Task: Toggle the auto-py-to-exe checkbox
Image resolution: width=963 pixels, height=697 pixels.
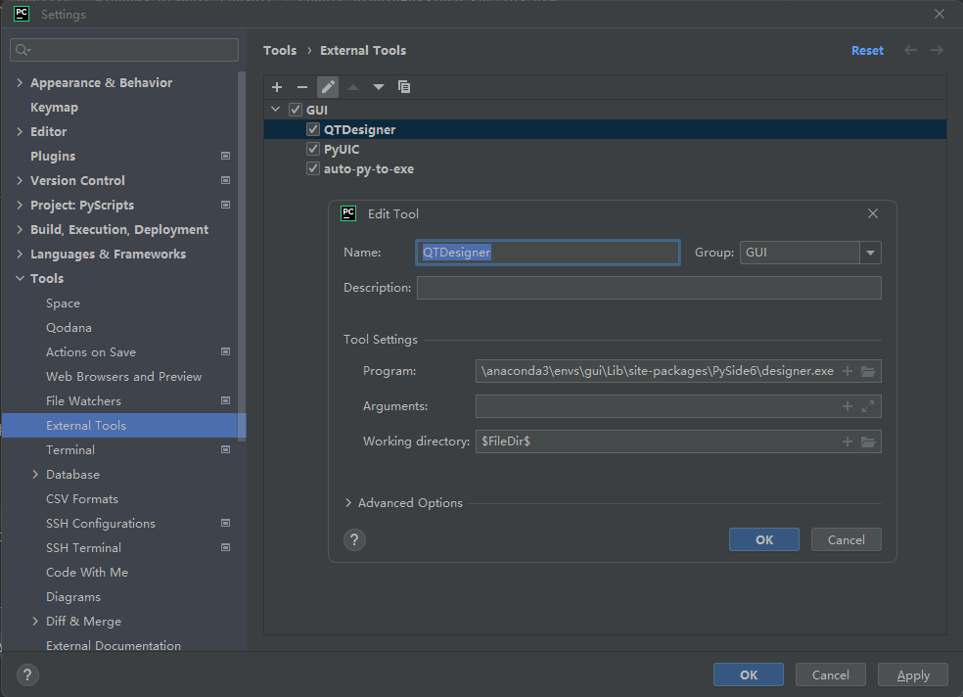Action: [x=313, y=169]
